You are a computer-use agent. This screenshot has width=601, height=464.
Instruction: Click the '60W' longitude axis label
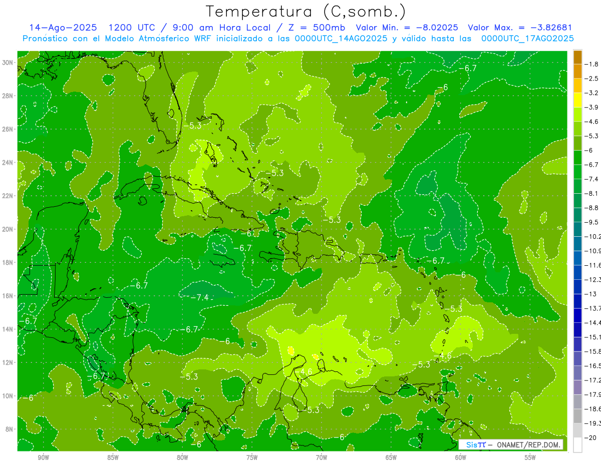point(461,458)
